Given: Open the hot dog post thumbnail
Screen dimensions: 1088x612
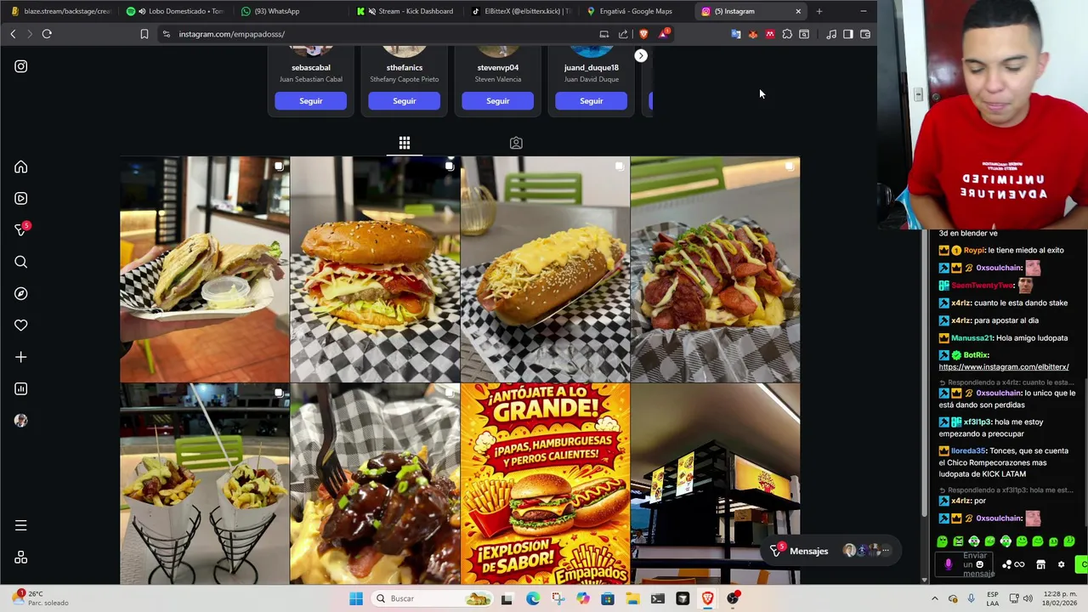Looking at the screenshot, I should coord(545,269).
